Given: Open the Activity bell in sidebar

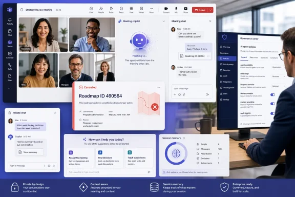Looking at the screenshot, I should click(x=10, y=21).
